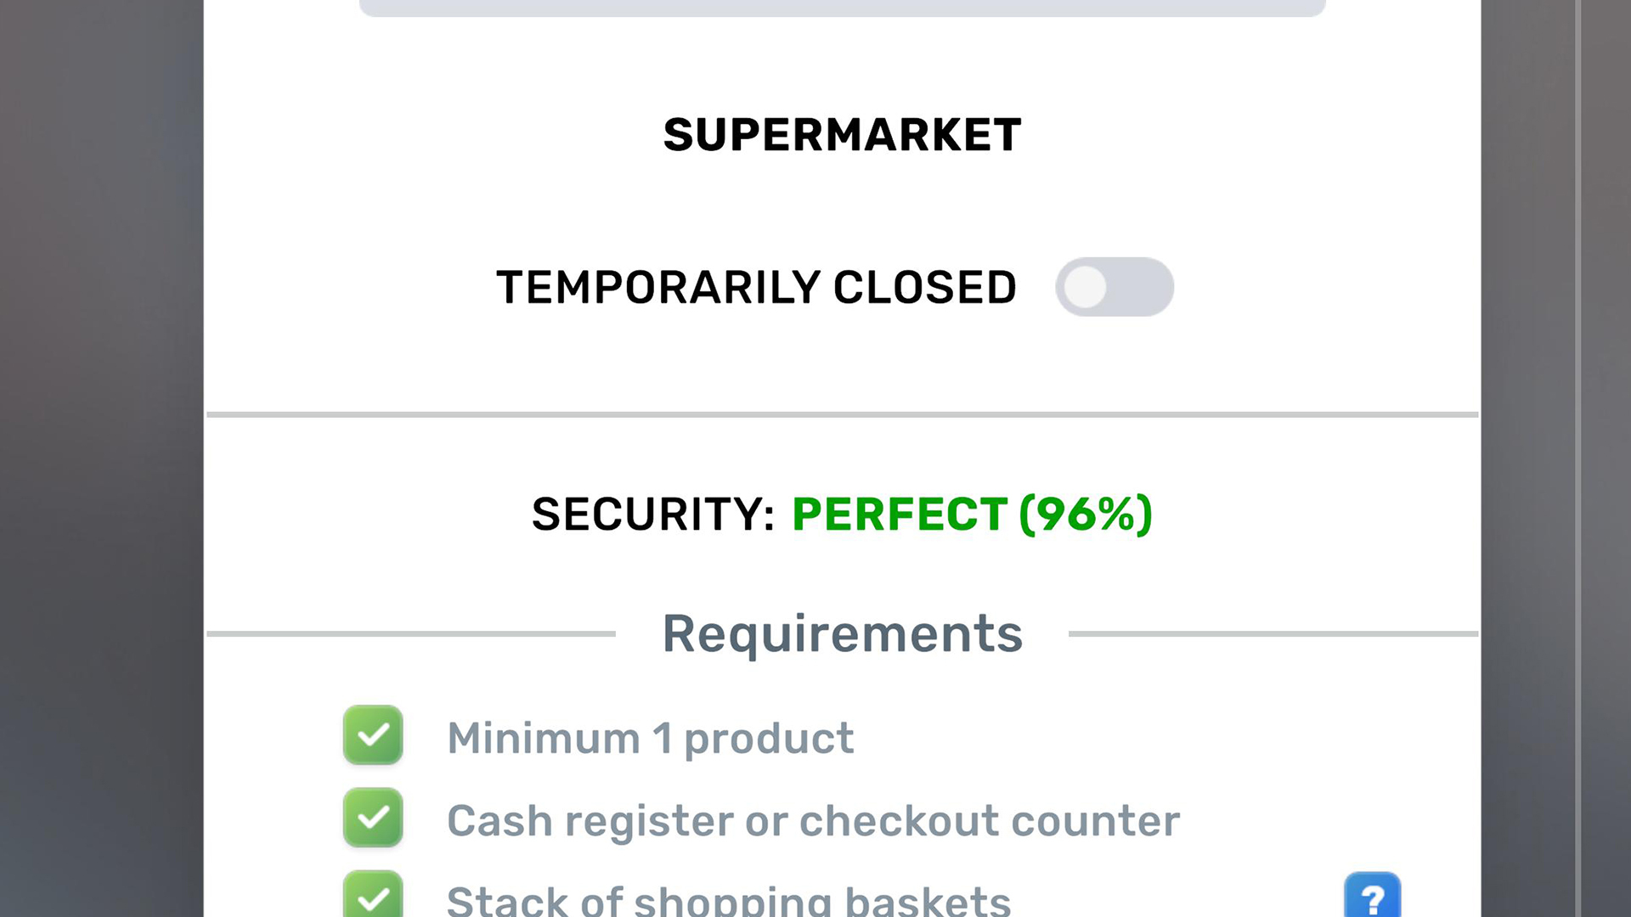Click the blurred background right of the panel
The width and height of the screenshot is (1631, 917).
point(1555,458)
